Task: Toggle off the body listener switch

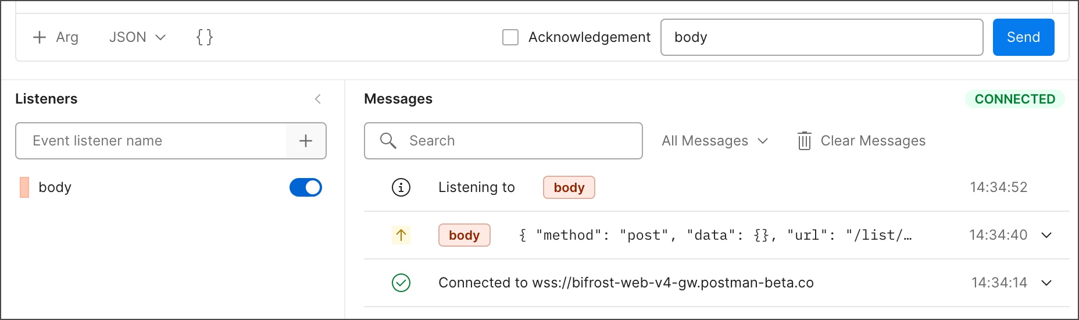Action: [306, 187]
